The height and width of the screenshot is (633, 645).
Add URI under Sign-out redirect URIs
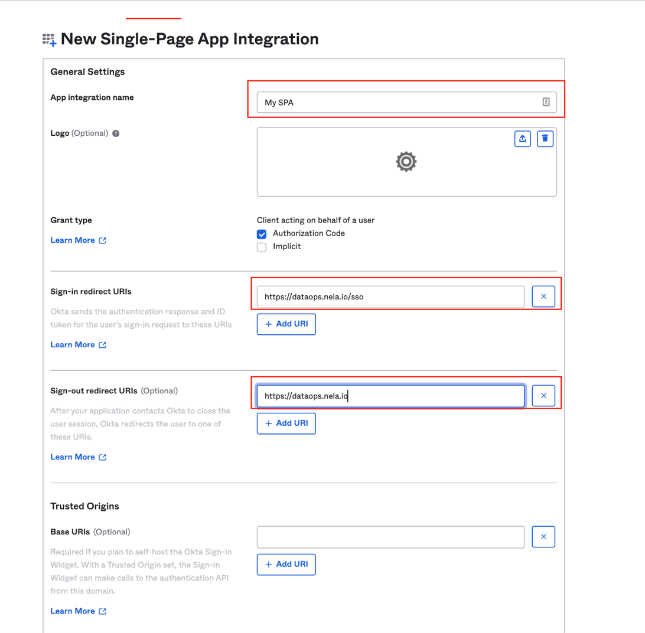click(x=286, y=423)
